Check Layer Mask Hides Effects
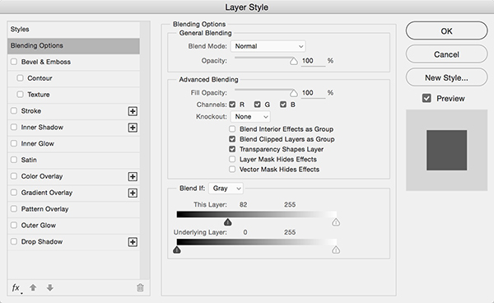 (x=232, y=160)
